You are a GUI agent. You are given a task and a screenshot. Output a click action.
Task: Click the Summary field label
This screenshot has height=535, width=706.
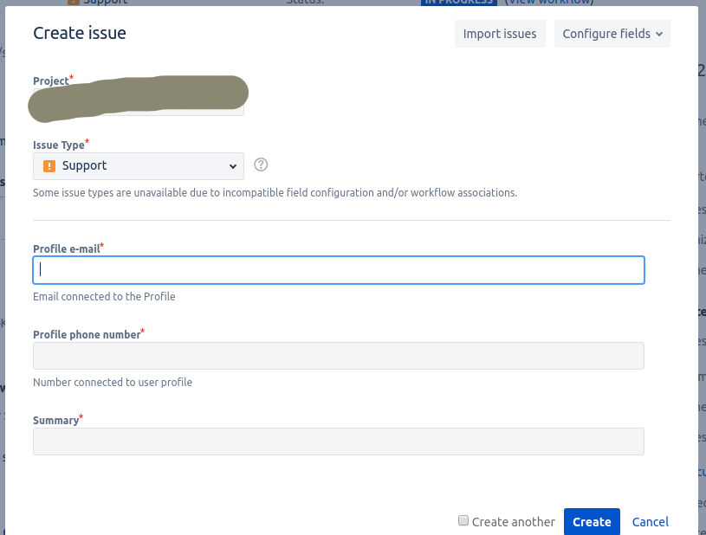click(55, 420)
